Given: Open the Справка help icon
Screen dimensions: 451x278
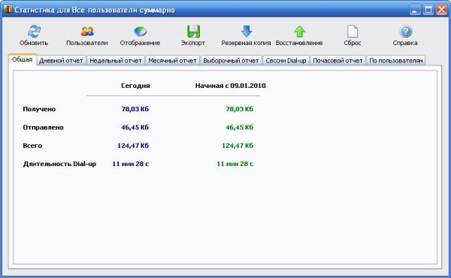Looking at the screenshot, I should (x=406, y=31).
